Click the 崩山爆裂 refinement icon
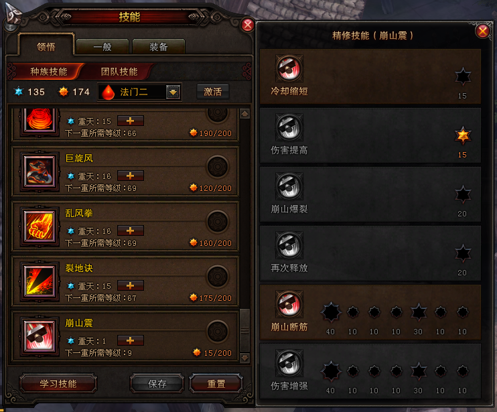 click(289, 186)
